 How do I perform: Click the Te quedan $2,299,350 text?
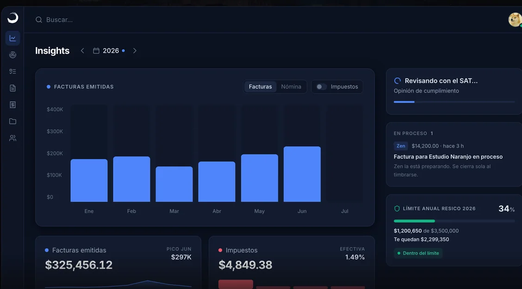421,240
